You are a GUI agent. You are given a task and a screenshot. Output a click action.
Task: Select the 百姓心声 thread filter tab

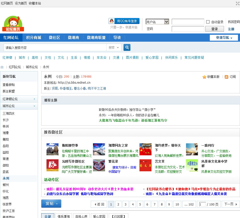(x=82, y=216)
